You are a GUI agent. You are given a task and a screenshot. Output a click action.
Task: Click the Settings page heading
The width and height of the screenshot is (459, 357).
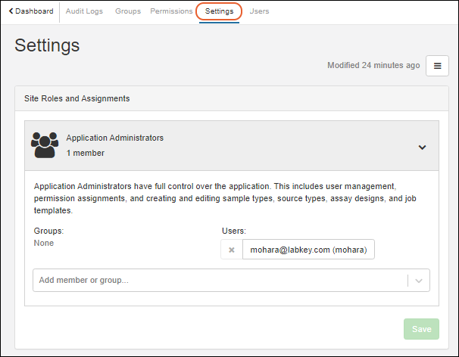click(x=47, y=45)
